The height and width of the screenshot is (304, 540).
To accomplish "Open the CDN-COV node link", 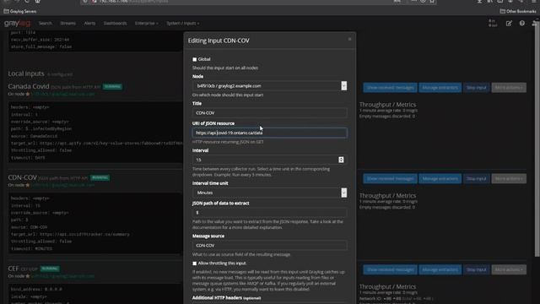I will (62, 185).
